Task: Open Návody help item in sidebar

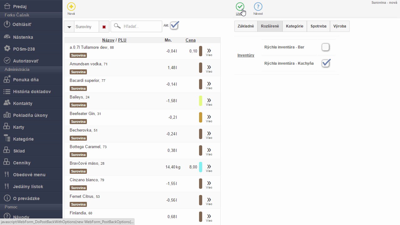Action: tap(31, 217)
